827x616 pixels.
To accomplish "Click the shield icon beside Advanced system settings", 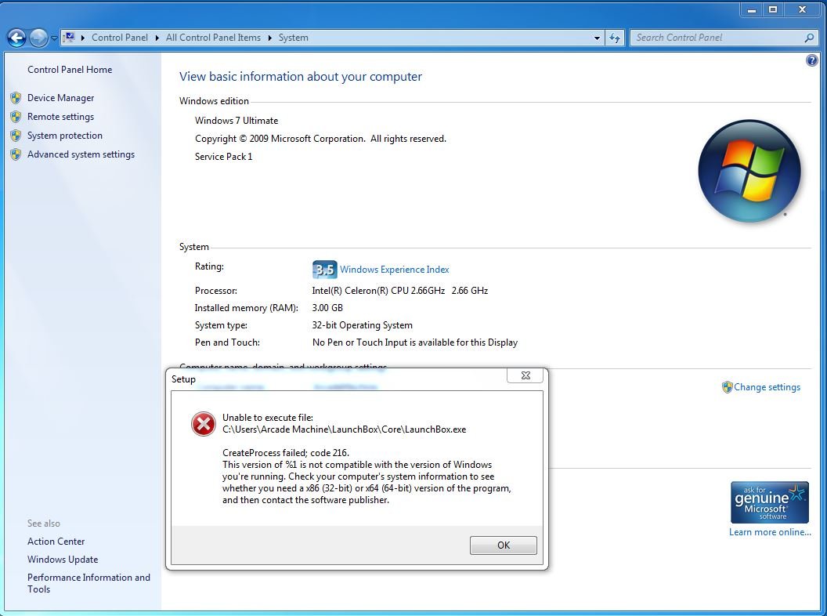I will point(16,154).
